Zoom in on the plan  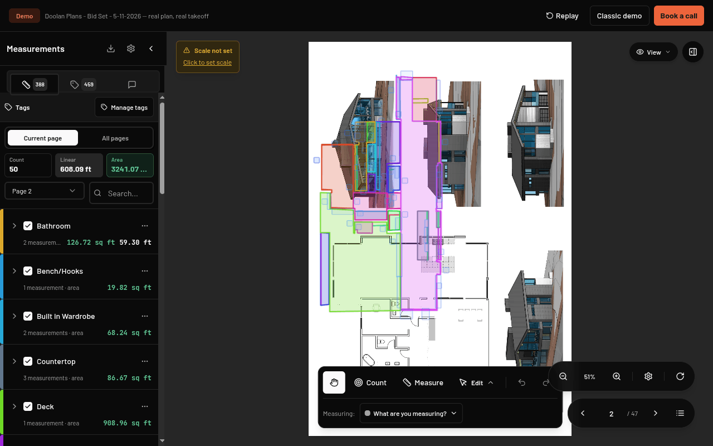[617, 376]
